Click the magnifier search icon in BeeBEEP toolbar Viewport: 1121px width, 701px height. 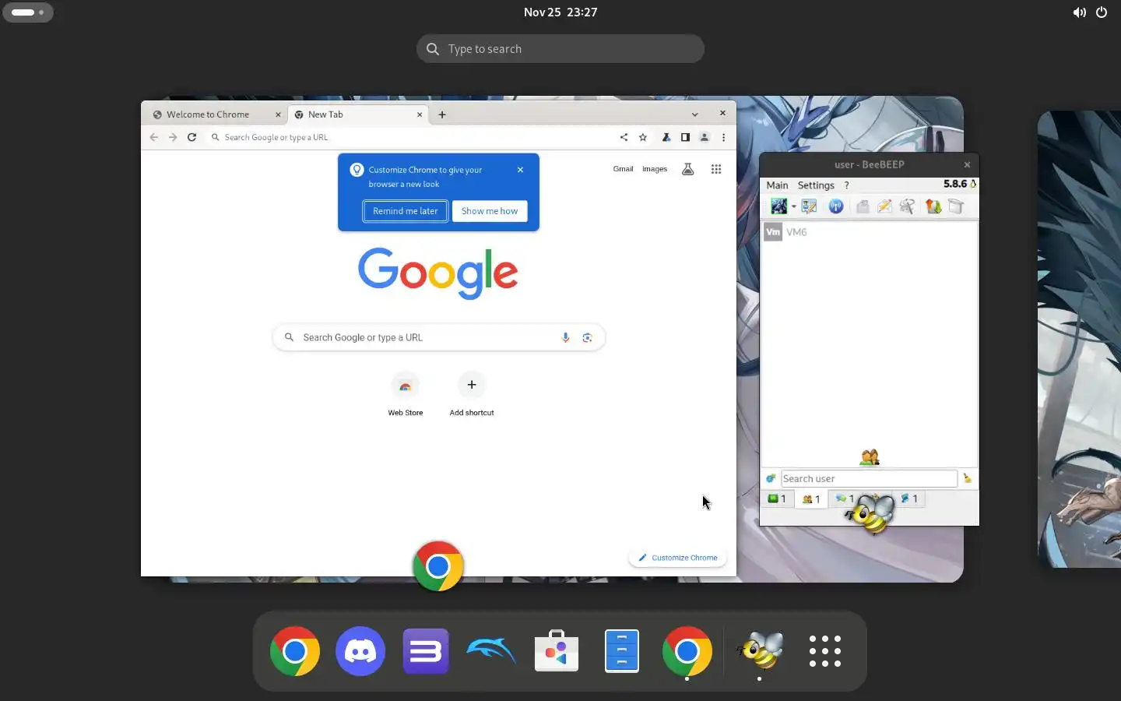click(908, 206)
